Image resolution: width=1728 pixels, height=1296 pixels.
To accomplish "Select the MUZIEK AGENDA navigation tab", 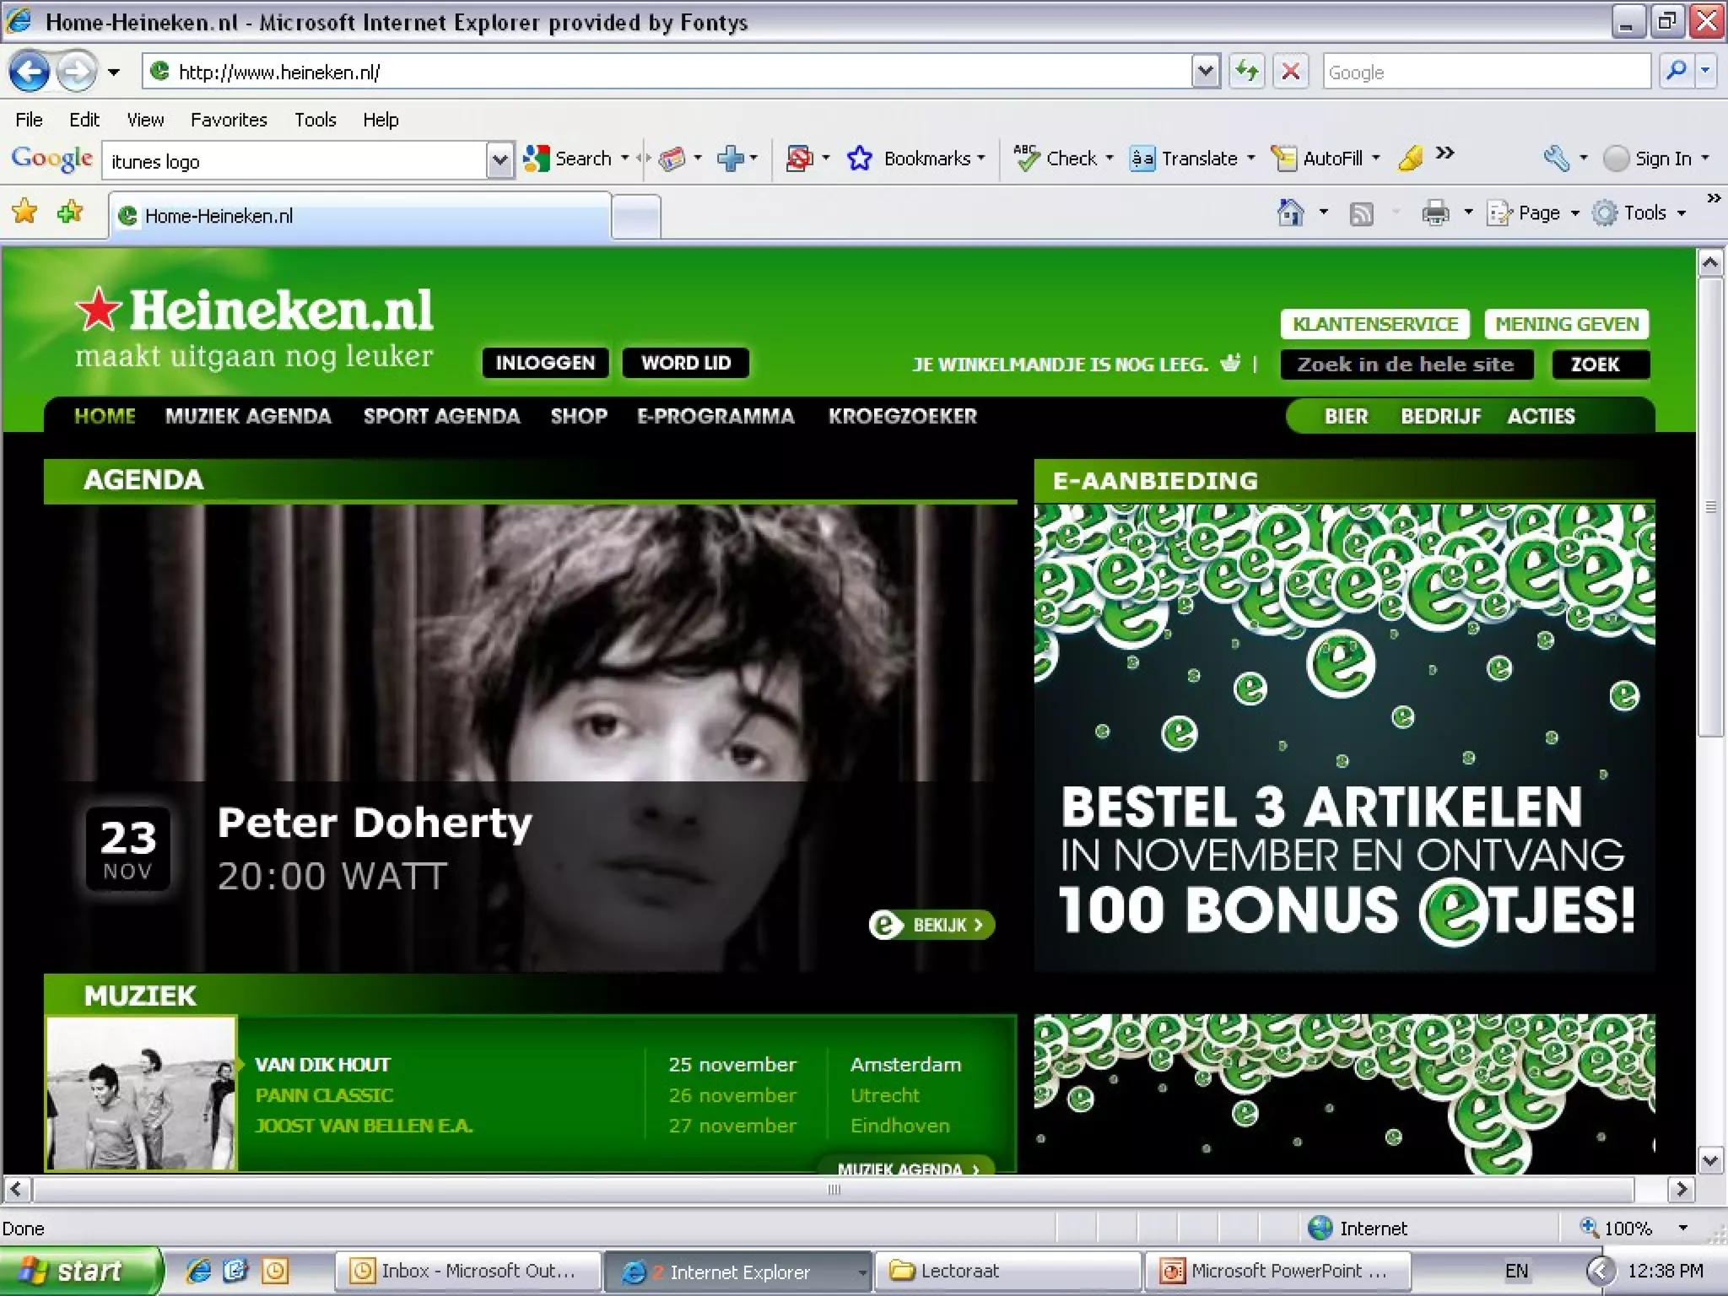I will pyautogui.click(x=248, y=416).
